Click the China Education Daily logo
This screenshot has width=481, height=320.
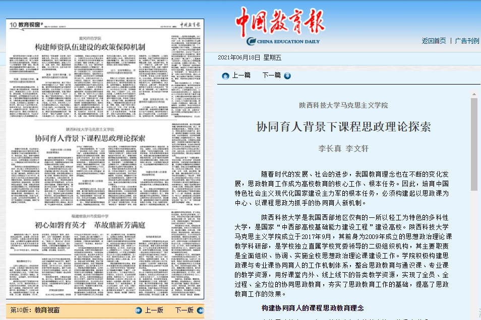click(x=280, y=27)
